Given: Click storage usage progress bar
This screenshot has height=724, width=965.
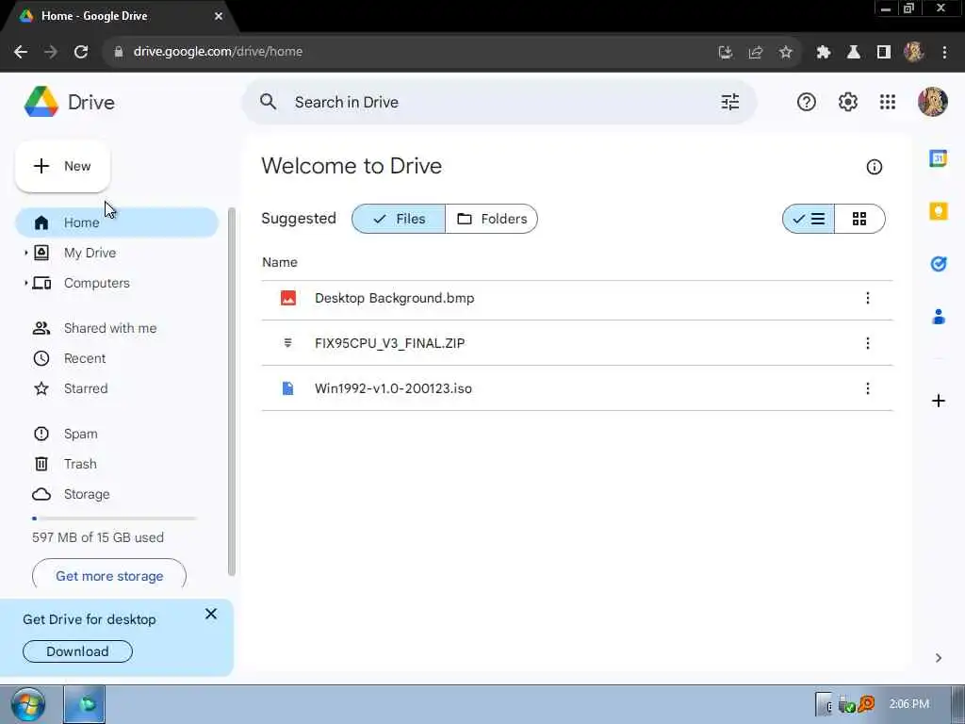Looking at the screenshot, I should 114,518.
